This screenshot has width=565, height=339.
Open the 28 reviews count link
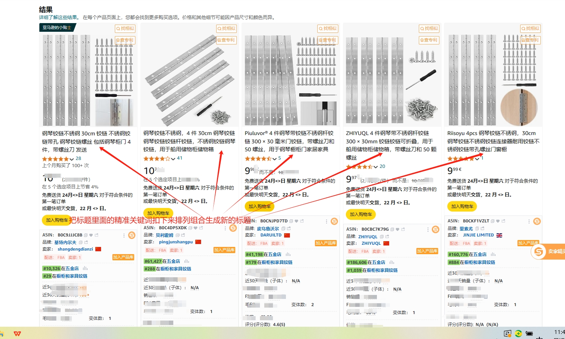pyautogui.click(x=78, y=158)
